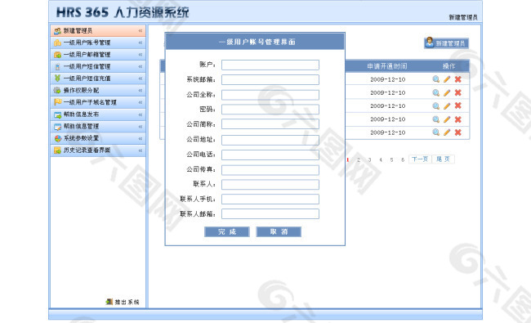Click the red X delete icon in the third table row
Viewport: 531px width, 323px height.
pyautogui.click(x=457, y=105)
